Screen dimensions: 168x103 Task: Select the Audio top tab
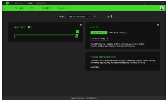30,3
